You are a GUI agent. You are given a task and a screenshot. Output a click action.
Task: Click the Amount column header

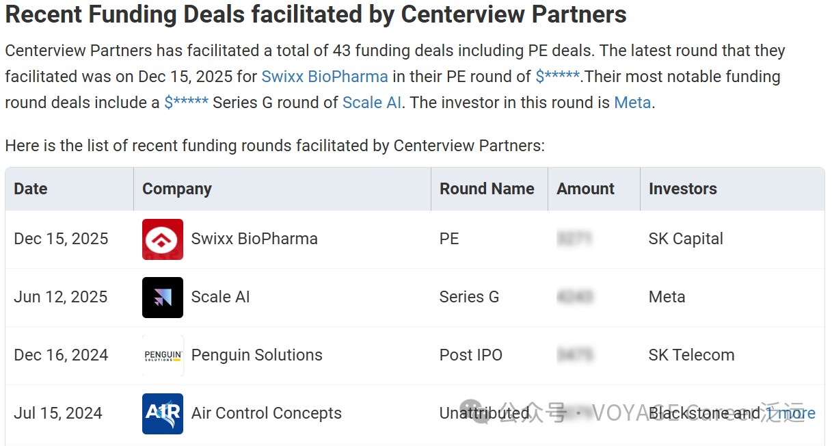[585, 189]
